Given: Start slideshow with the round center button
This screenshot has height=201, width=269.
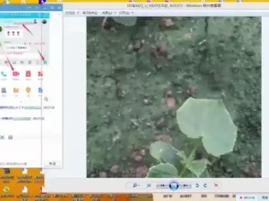Looking at the screenshot, I should (x=173, y=186).
